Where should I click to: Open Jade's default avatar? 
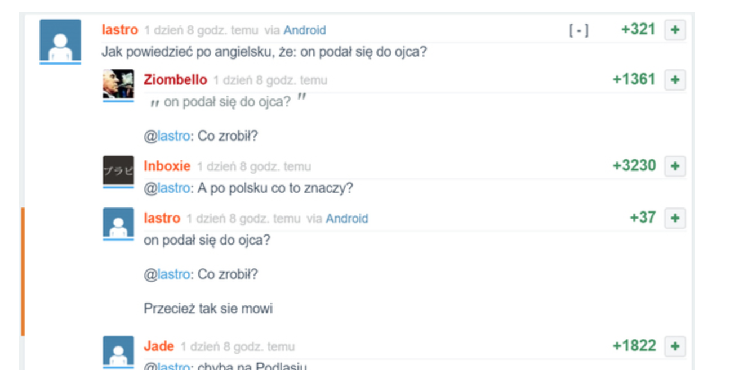(x=118, y=351)
